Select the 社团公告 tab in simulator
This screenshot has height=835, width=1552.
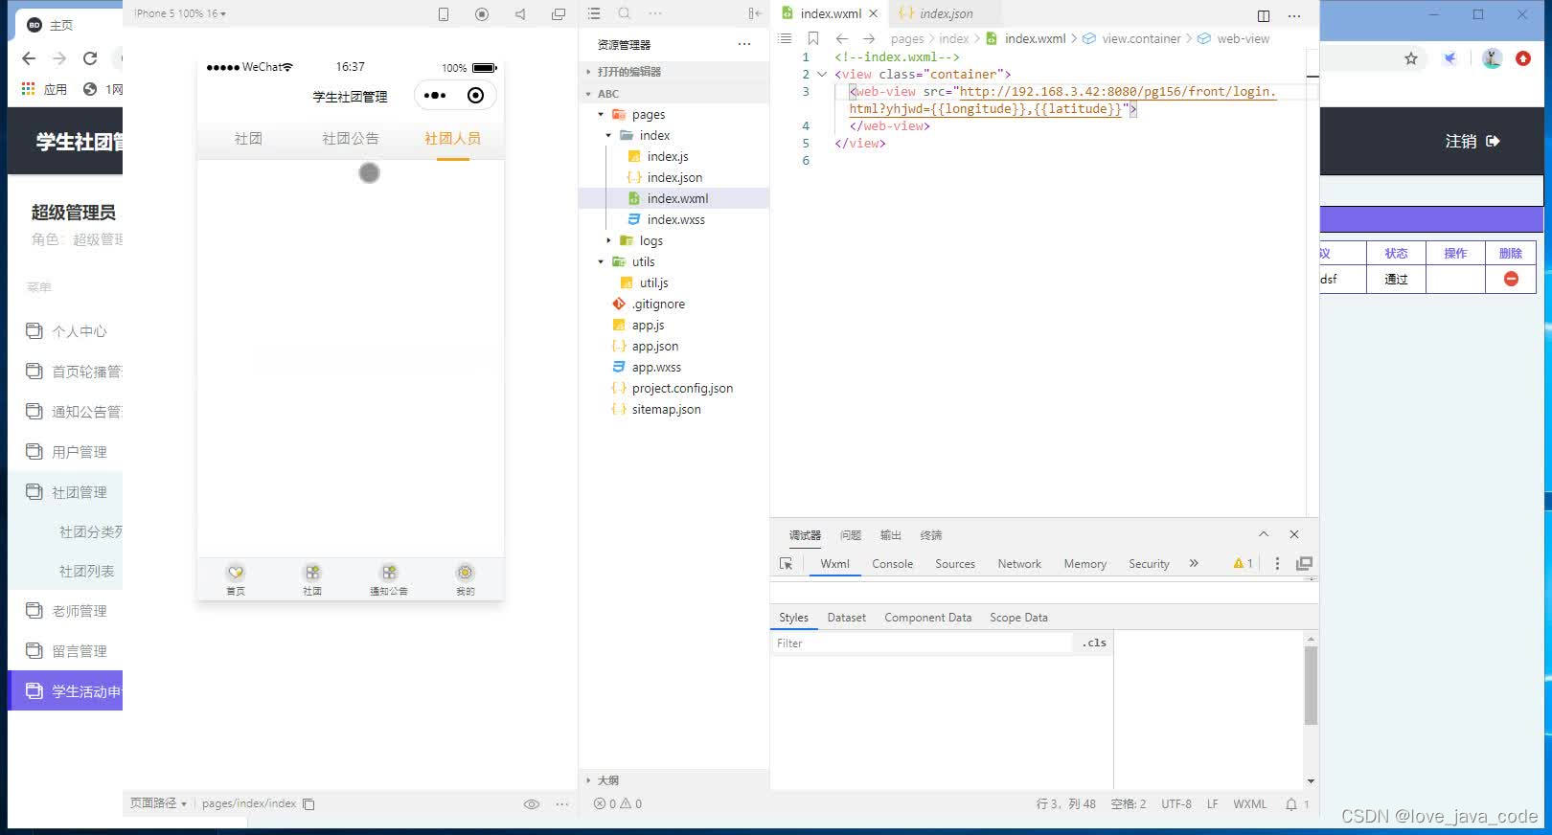(351, 139)
